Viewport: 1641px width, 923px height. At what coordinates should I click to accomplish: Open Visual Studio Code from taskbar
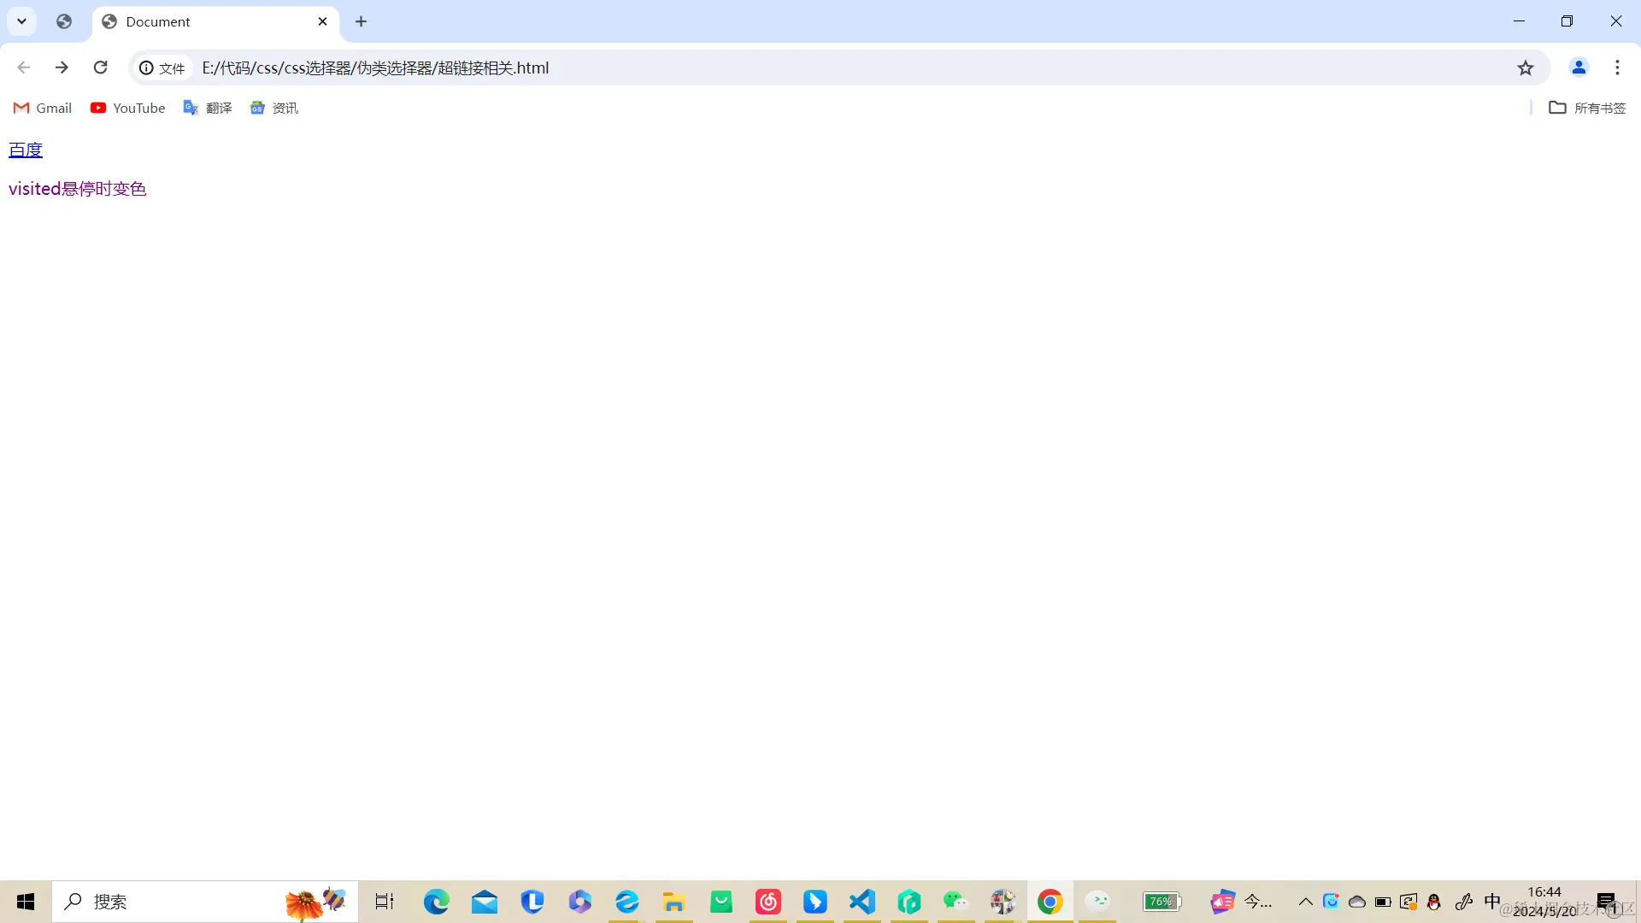click(x=862, y=902)
